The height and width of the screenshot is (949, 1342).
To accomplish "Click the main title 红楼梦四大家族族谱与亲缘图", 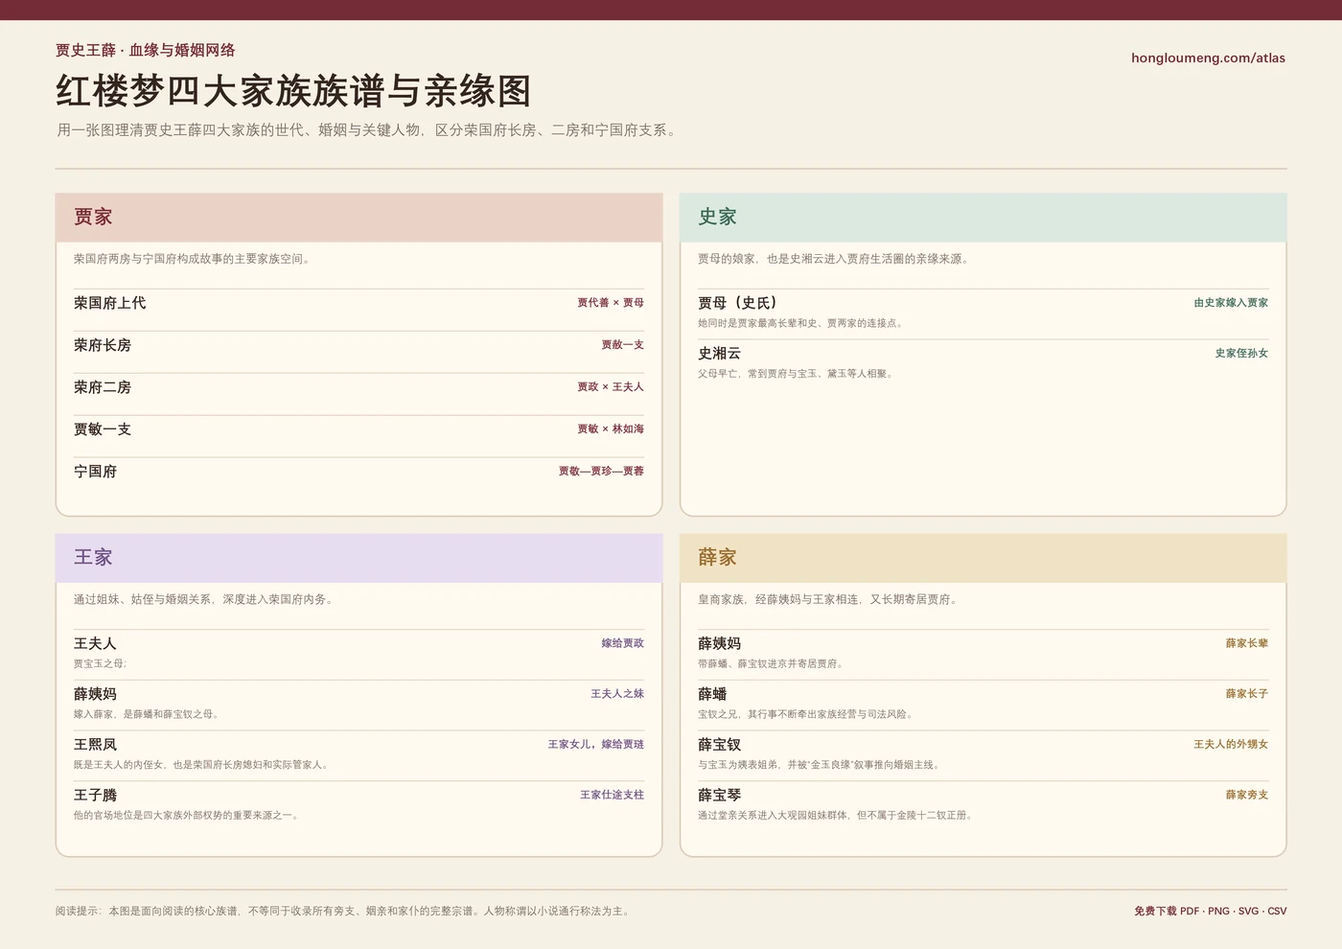I will (293, 91).
